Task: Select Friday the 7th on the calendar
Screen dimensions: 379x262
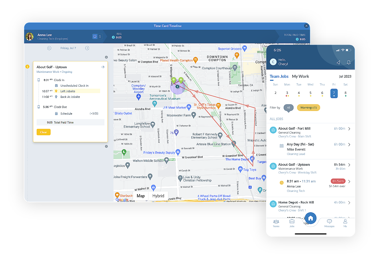Action: 334,93
